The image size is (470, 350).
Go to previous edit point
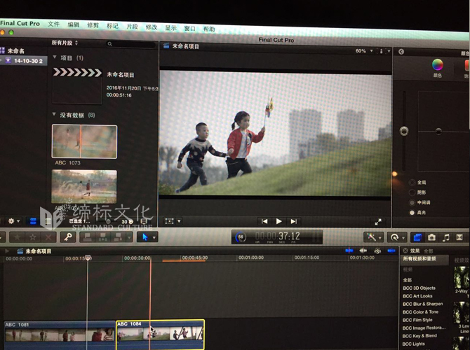pyautogui.click(x=264, y=221)
